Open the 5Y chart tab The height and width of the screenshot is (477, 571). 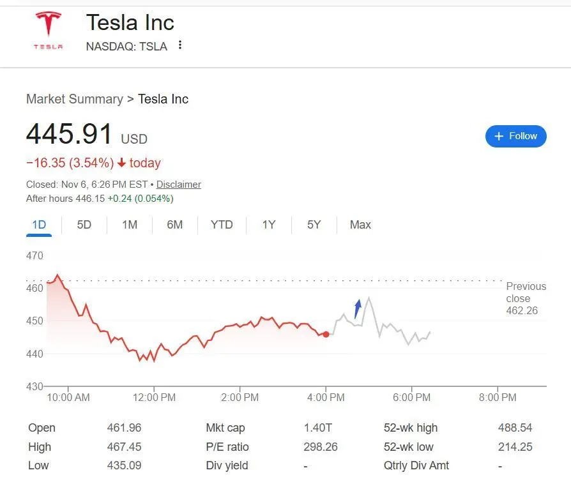tap(314, 225)
